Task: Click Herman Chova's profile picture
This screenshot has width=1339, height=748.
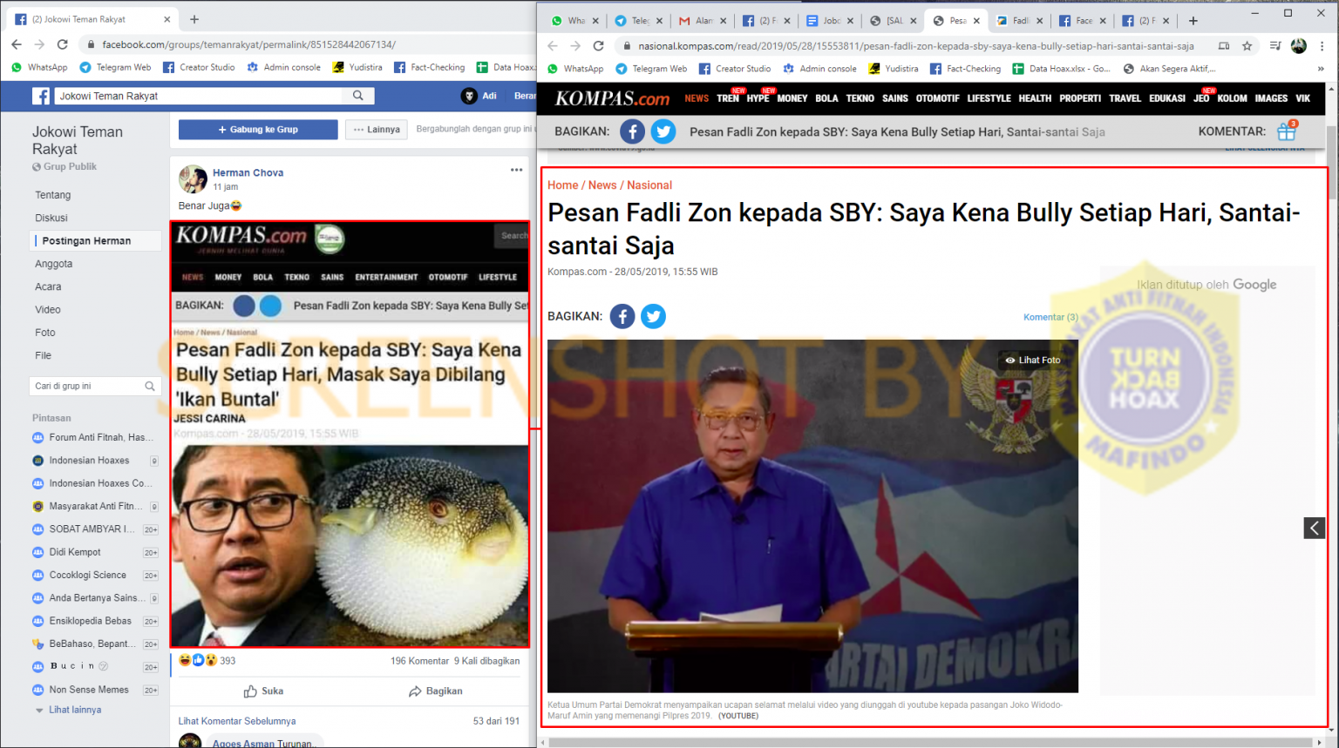Action: click(x=193, y=179)
